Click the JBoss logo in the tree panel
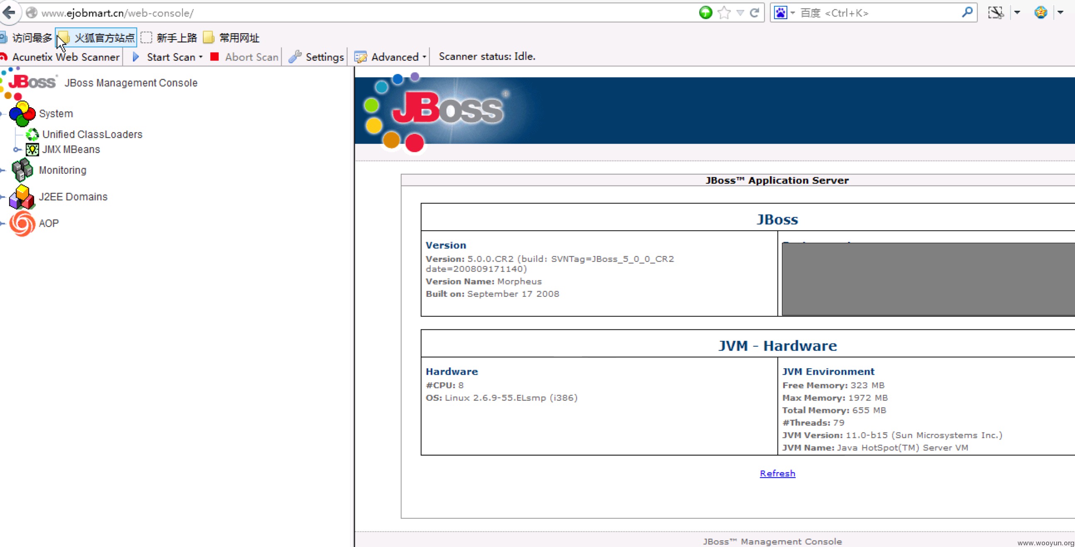Image resolution: width=1075 pixels, height=547 pixels. (28, 83)
